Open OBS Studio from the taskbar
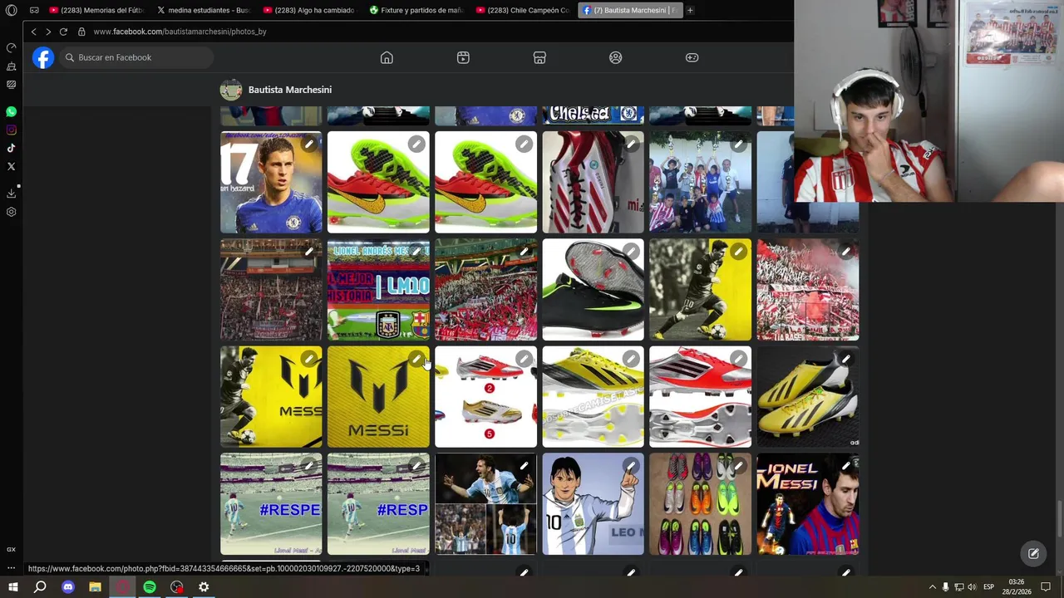The width and height of the screenshot is (1064, 598). point(176,587)
